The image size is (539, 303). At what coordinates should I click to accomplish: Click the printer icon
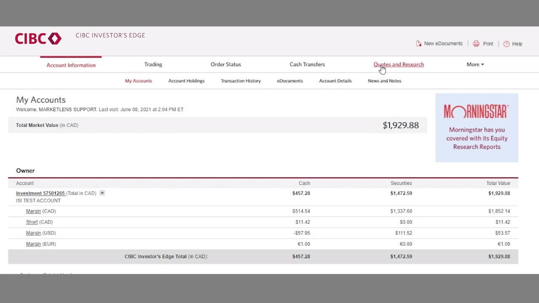coord(476,44)
